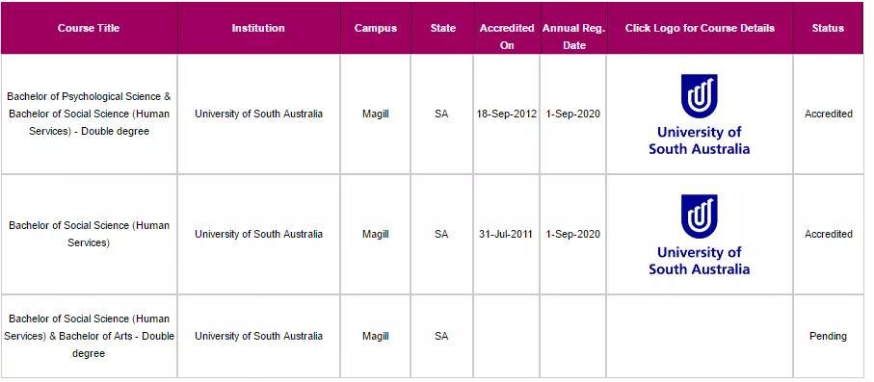Click the 31-Jul-2011 accredited date
Image resolution: width=874 pixels, height=382 pixels.
coord(506,235)
